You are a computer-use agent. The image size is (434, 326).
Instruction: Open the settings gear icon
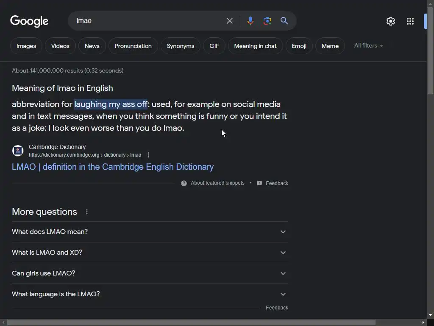tap(390, 21)
